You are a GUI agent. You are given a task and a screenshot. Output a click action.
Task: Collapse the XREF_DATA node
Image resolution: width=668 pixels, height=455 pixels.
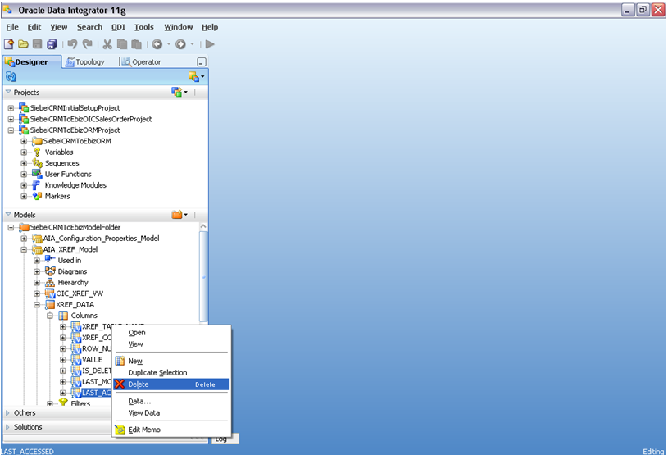click(x=37, y=305)
